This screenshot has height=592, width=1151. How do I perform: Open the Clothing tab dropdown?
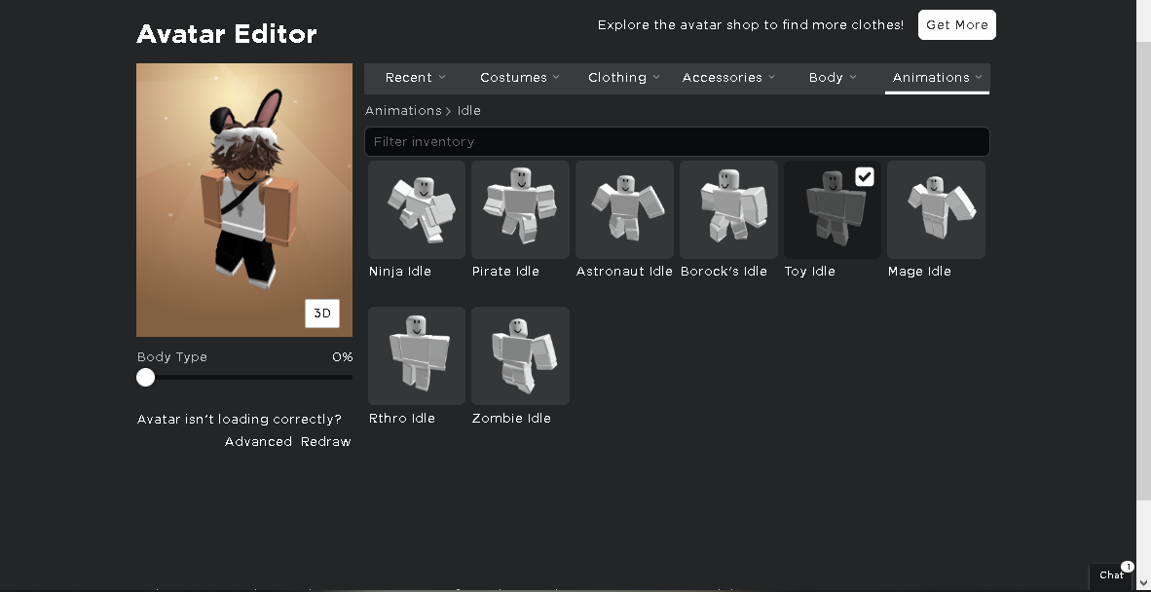[624, 78]
